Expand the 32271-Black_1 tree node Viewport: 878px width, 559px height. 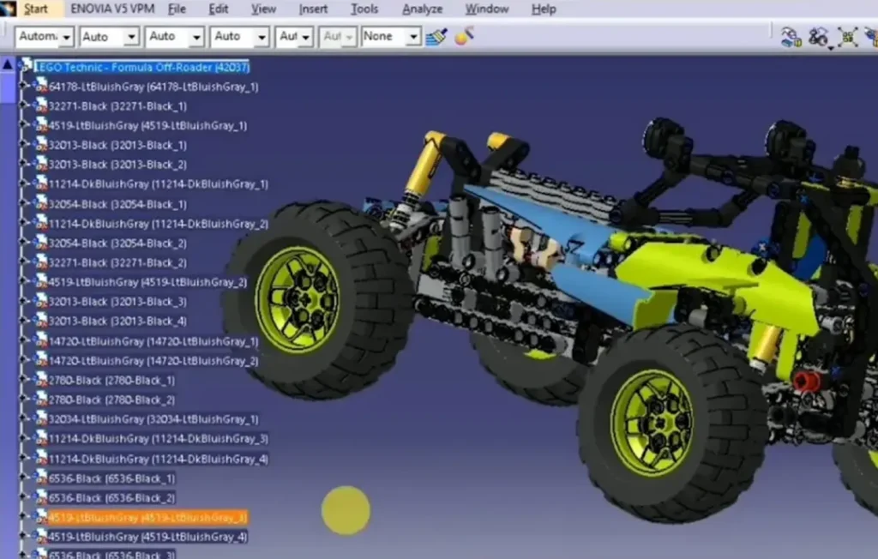[25, 105]
